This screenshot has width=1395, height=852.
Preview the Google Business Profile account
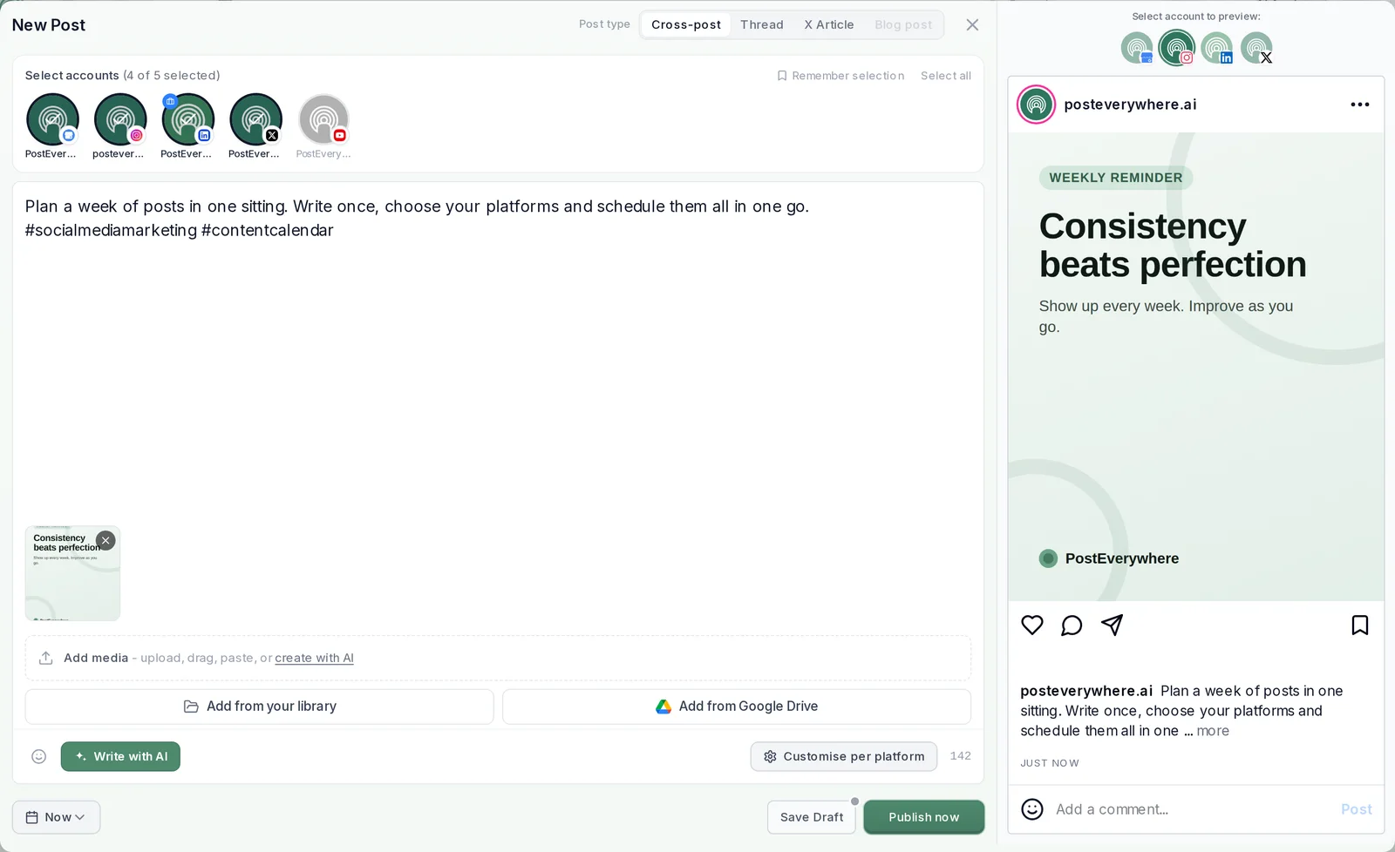point(1137,47)
